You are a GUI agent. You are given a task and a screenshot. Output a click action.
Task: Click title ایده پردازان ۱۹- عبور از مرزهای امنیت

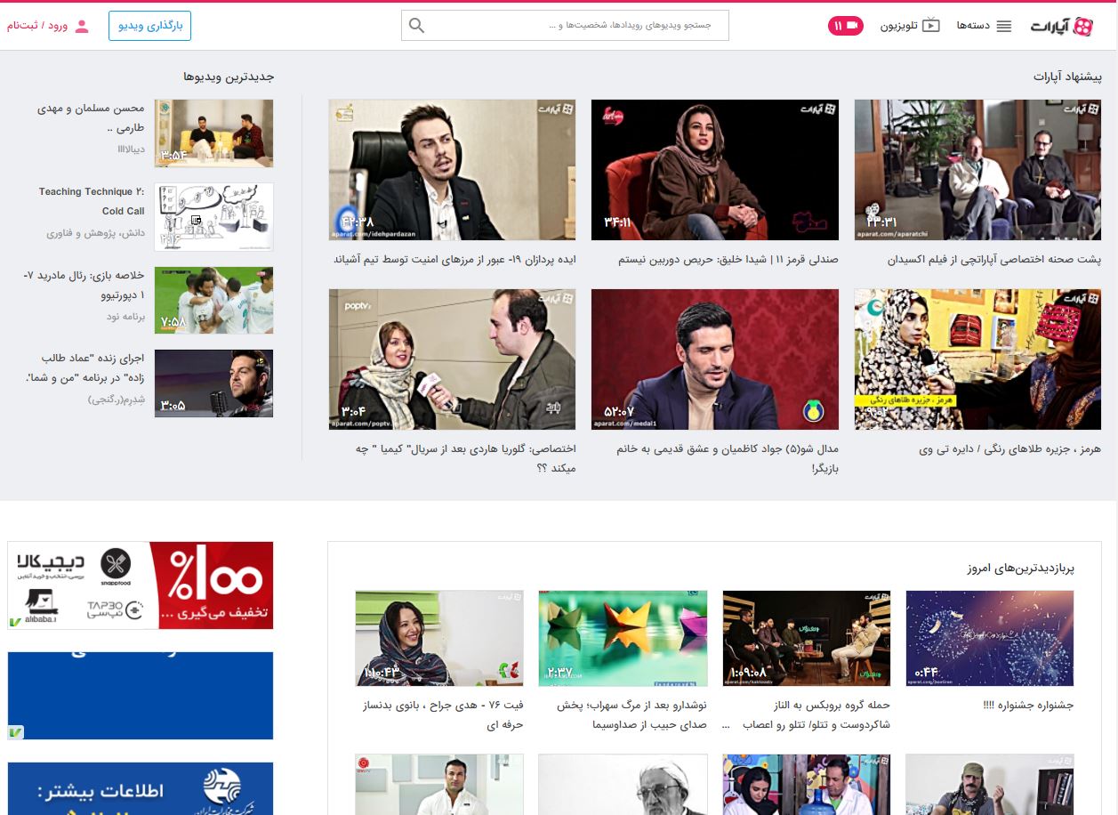[x=454, y=260]
